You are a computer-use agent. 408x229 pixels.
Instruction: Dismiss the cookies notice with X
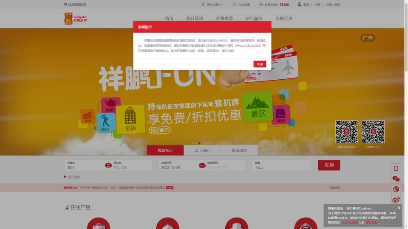pyautogui.click(x=399, y=208)
